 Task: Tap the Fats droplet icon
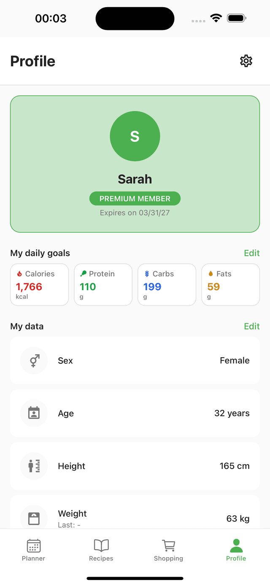(x=211, y=274)
